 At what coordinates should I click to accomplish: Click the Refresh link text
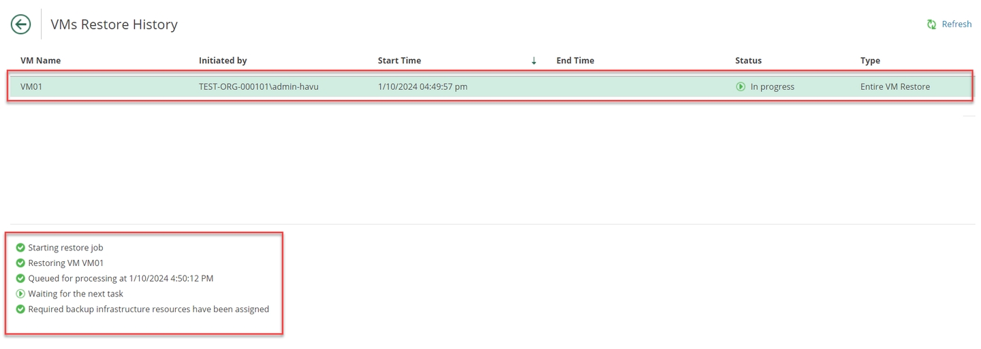tap(956, 24)
